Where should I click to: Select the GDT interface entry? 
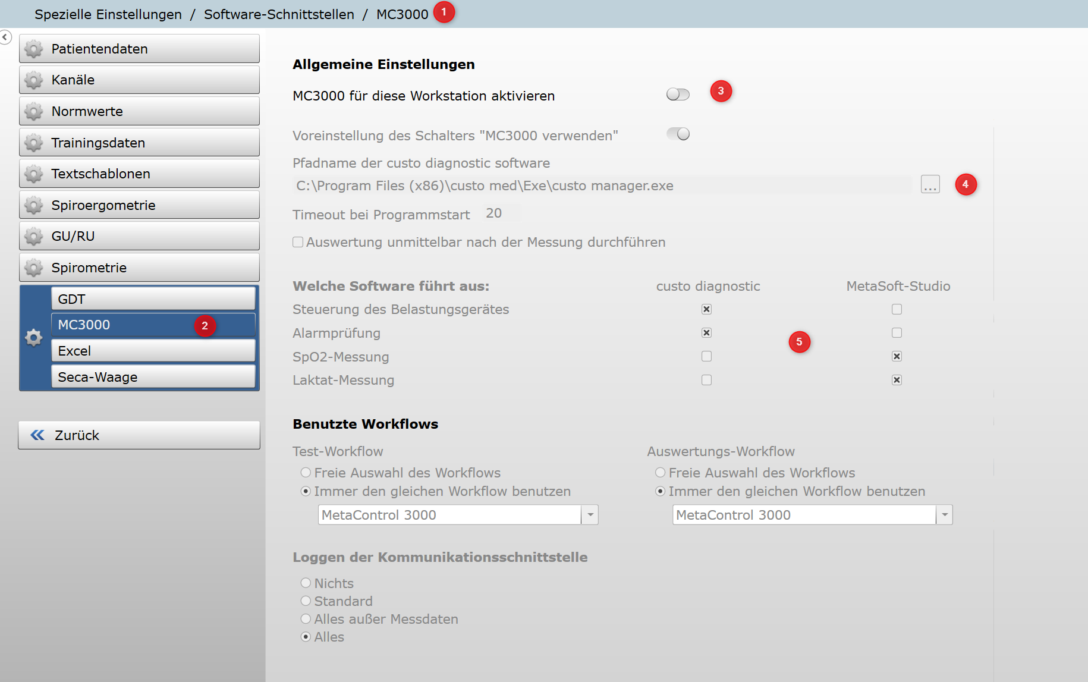click(153, 298)
